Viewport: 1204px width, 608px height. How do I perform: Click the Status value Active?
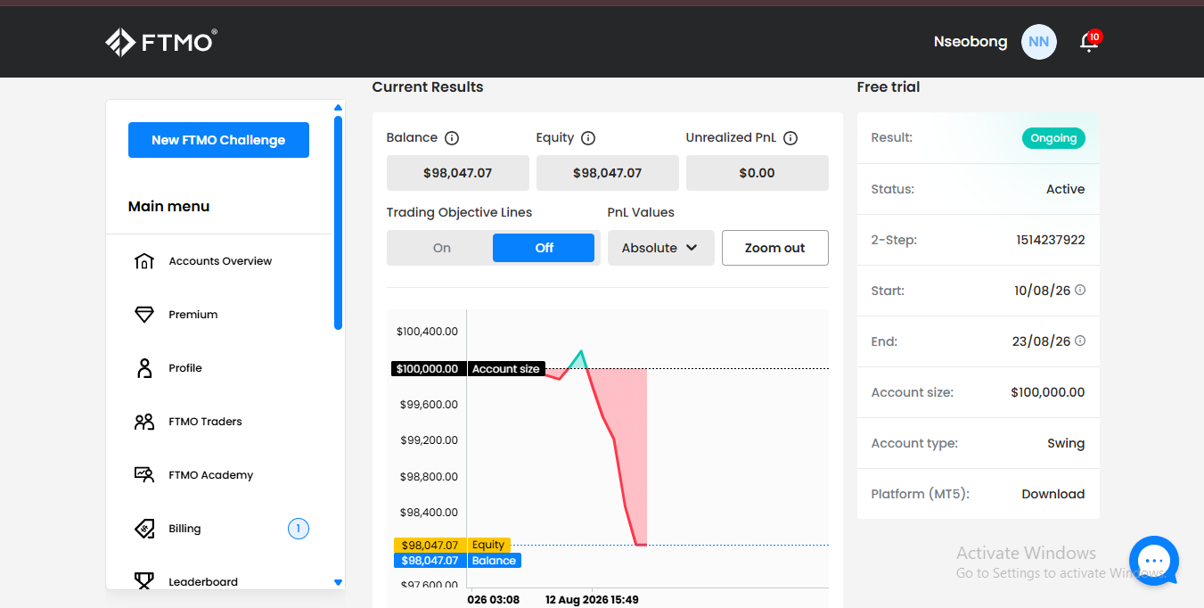click(x=1066, y=189)
